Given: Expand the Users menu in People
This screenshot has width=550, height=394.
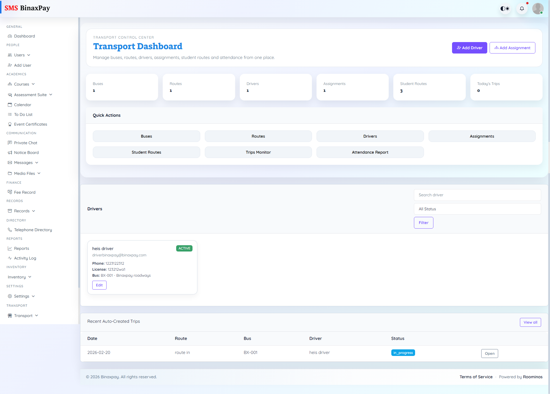Looking at the screenshot, I should click(x=19, y=55).
